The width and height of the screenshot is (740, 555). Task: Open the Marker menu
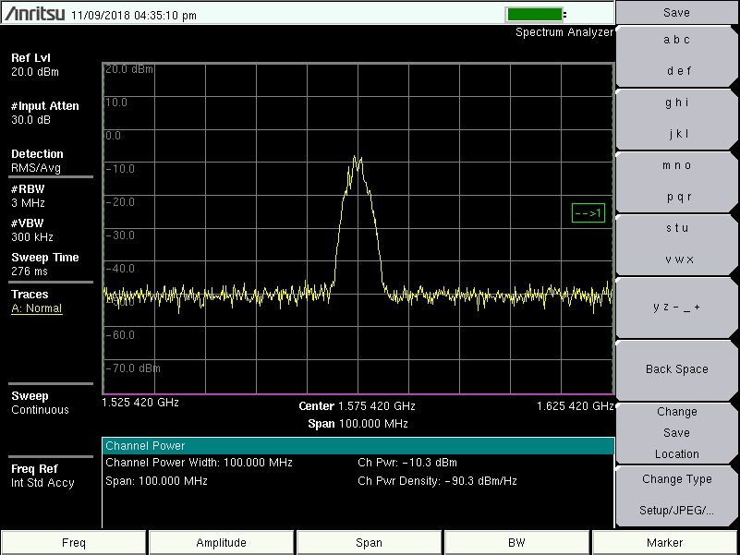664,542
